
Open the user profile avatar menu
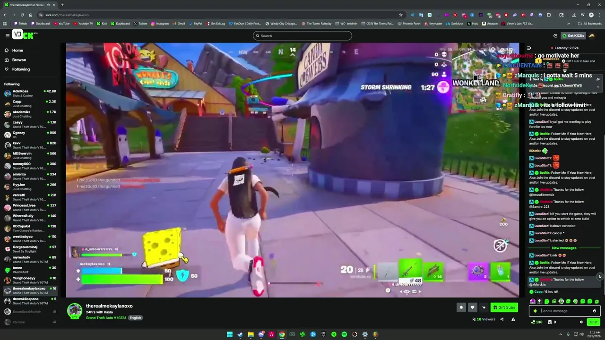[x=592, y=36]
